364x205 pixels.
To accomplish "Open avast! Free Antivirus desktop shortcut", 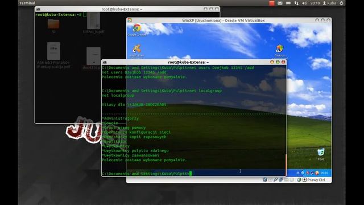I will coord(136,52).
